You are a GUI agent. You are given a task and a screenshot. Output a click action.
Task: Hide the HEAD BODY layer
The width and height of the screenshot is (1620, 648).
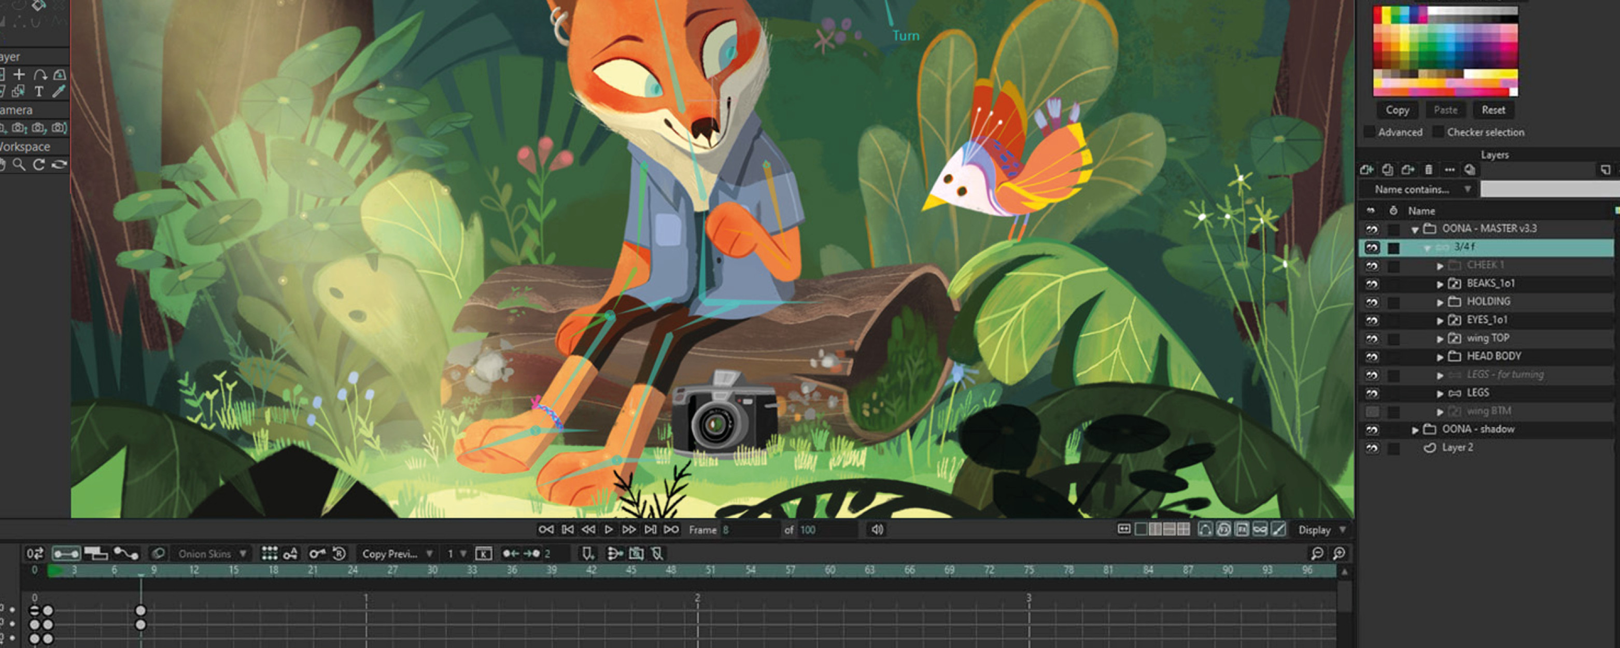[x=1372, y=357]
